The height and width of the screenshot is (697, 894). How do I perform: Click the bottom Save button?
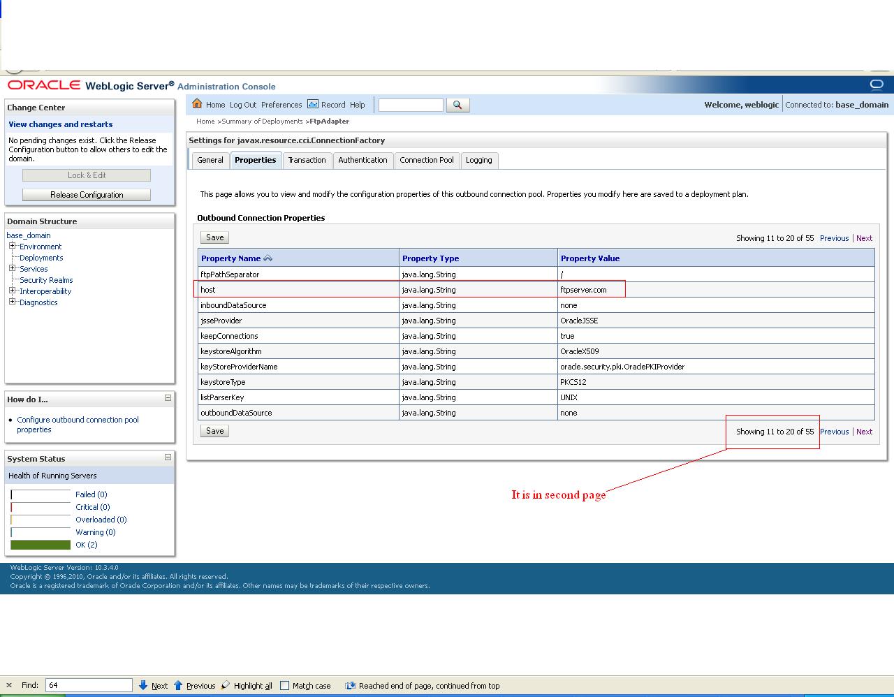[x=215, y=431]
